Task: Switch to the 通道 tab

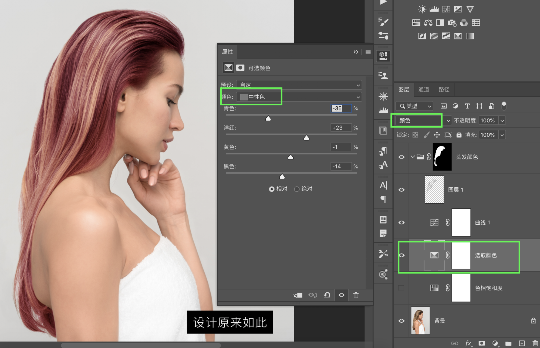Action: (x=424, y=89)
